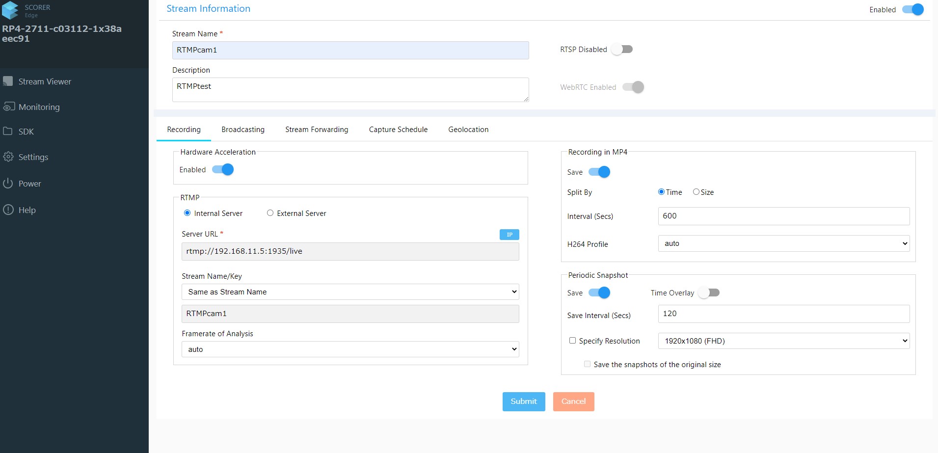Check the Specify Resolution checkbox
The width and height of the screenshot is (938, 453).
[x=572, y=341]
